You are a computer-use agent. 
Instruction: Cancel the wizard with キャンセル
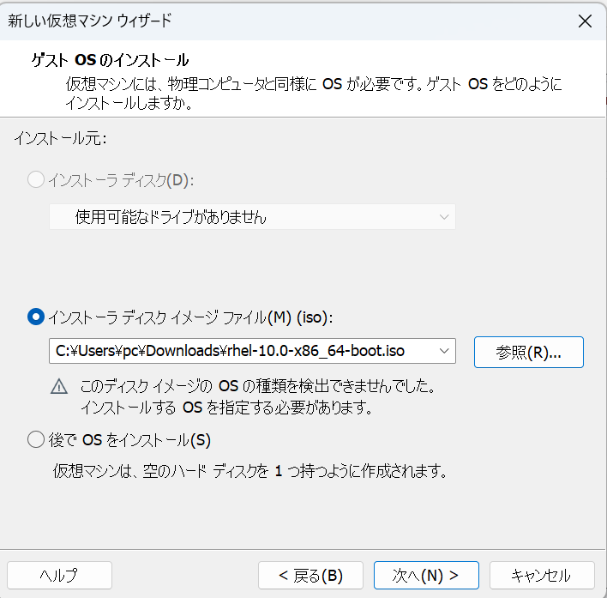pyautogui.click(x=541, y=575)
